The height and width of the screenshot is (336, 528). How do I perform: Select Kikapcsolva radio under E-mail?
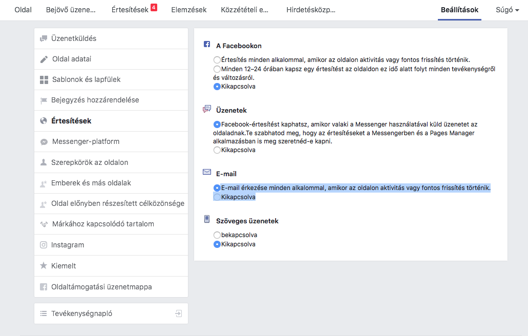coord(217,197)
